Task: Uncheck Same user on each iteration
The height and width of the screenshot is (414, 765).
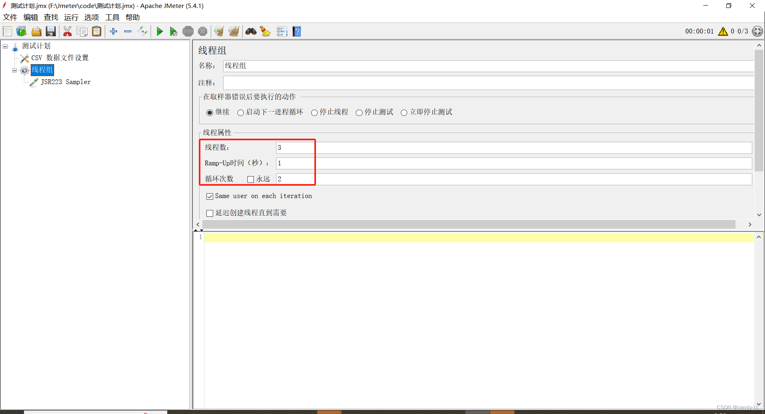Action: pos(210,196)
